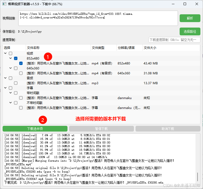This screenshot has height=189, width=203.
Task: Check the 不带时间戳 group checkbox
Action: pyautogui.click(x=16, y=103)
